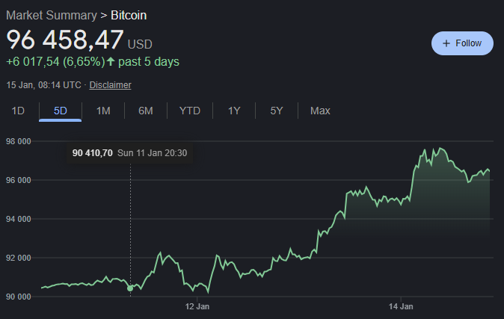Show the 5Y range tab
The width and height of the screenshot is (504, 319).
[277, 111]
